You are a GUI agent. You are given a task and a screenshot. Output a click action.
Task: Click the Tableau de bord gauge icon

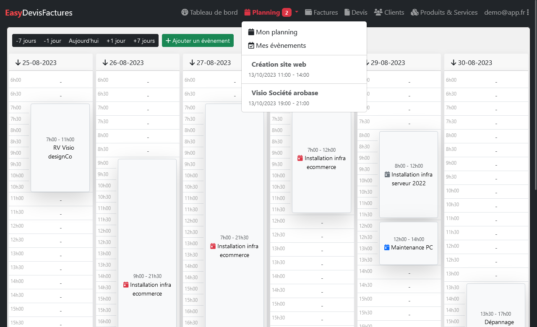pos(185,12)
